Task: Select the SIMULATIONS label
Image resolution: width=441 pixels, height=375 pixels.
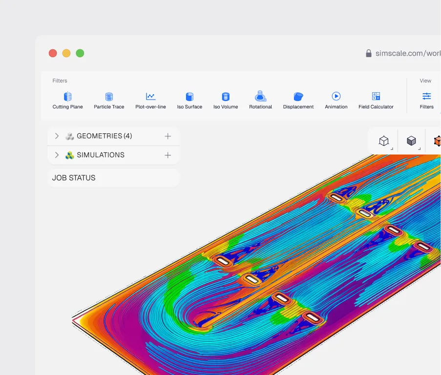Action: point(101,155)
